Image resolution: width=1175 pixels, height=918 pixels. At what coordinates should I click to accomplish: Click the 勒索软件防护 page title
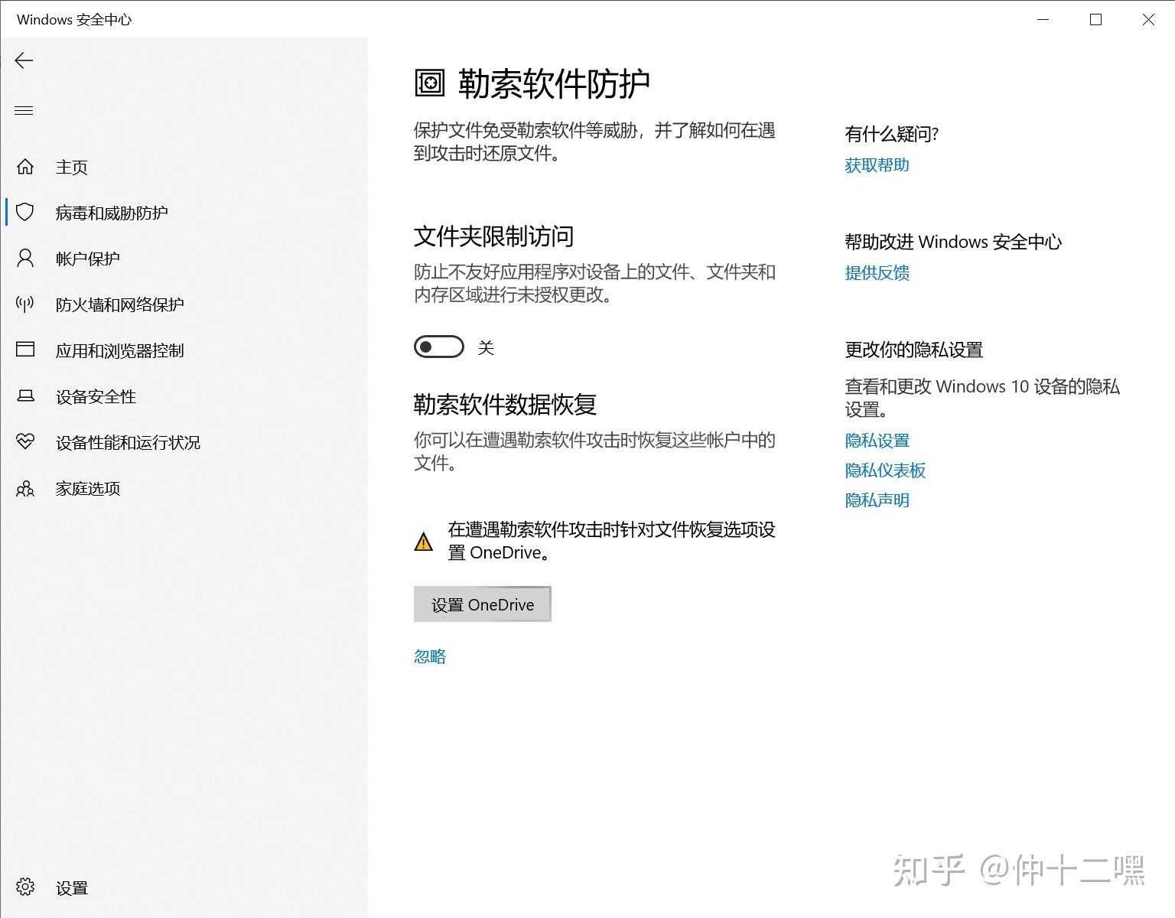[x=554, y=83]
